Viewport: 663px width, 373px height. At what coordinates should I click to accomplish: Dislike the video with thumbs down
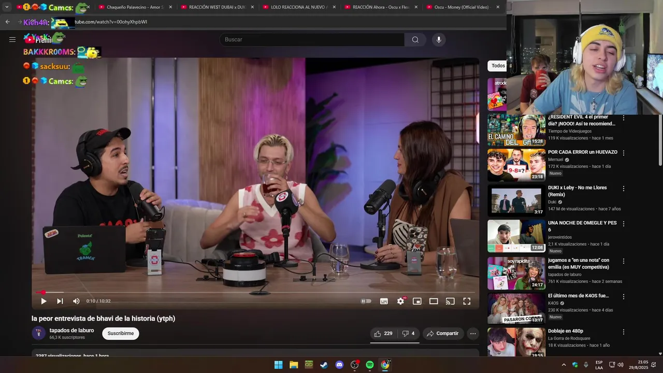pos(408,334)
